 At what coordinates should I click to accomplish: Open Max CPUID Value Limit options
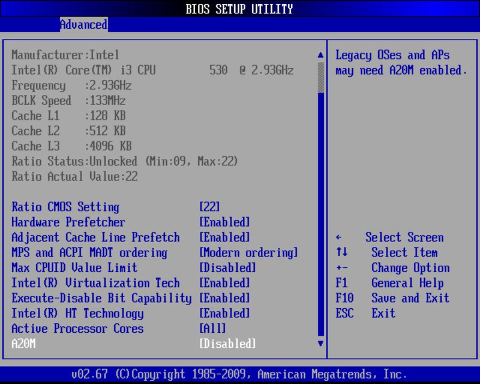[x=228, y=268]
